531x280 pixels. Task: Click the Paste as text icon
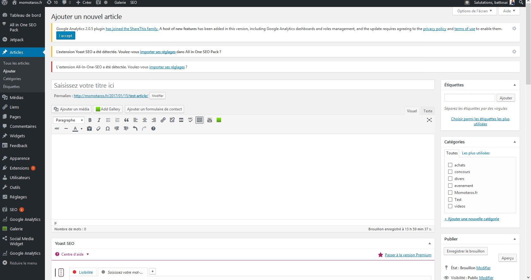tap(90, 129)
